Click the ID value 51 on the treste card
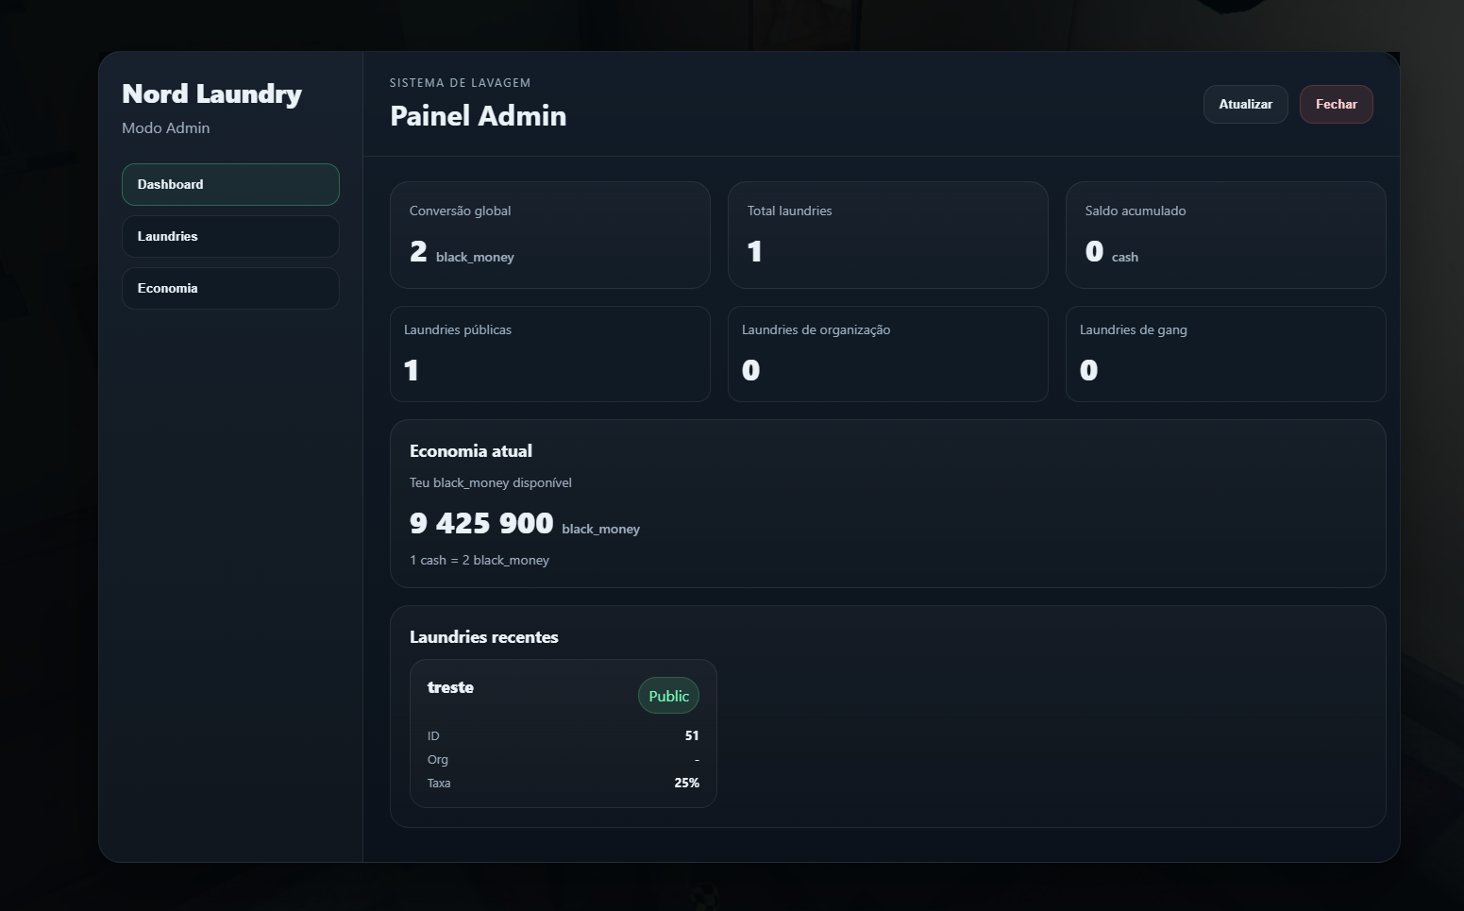1464x911 pixels. tap(692, 735)
